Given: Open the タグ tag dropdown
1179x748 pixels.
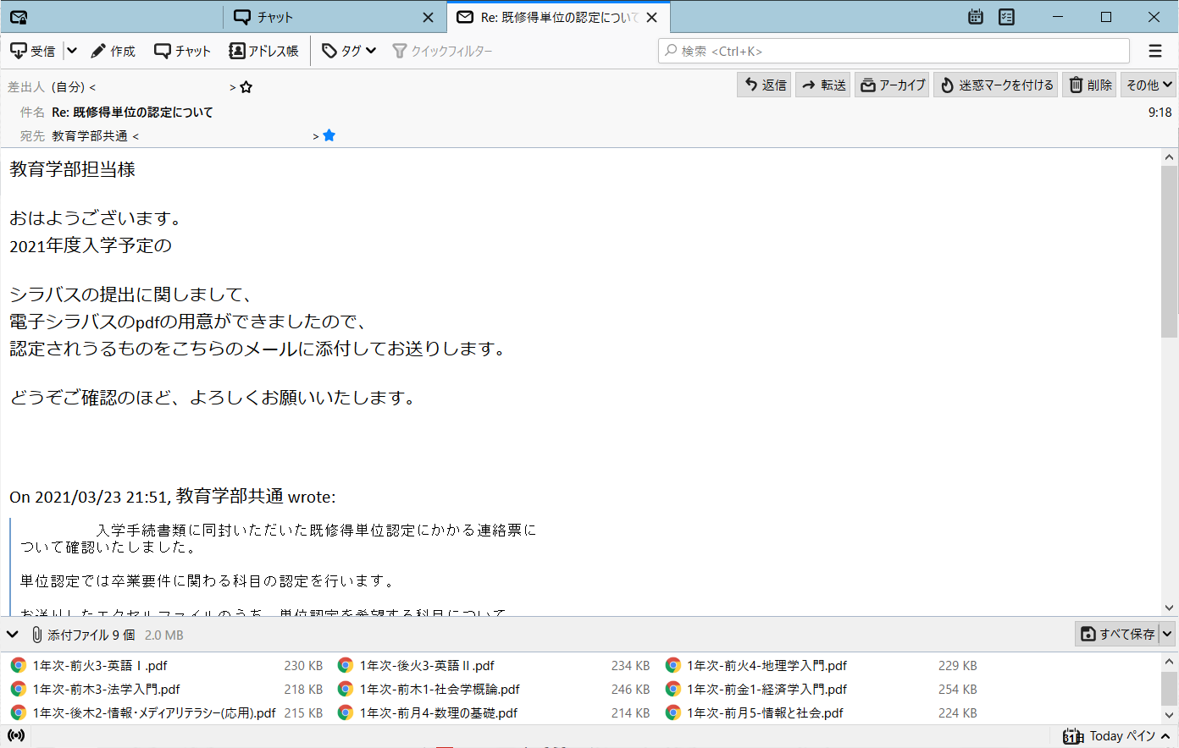Looking at the screenshot, I should (x=349, y=51).
